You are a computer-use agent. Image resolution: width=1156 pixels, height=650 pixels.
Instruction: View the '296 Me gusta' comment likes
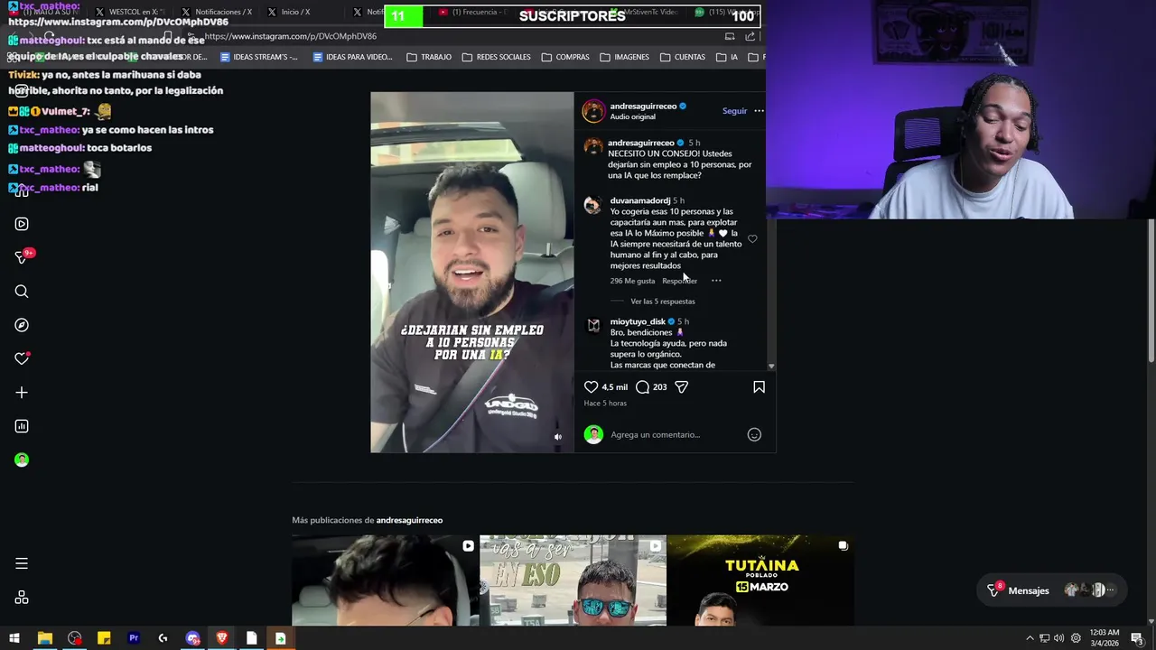tap(632, 281)
